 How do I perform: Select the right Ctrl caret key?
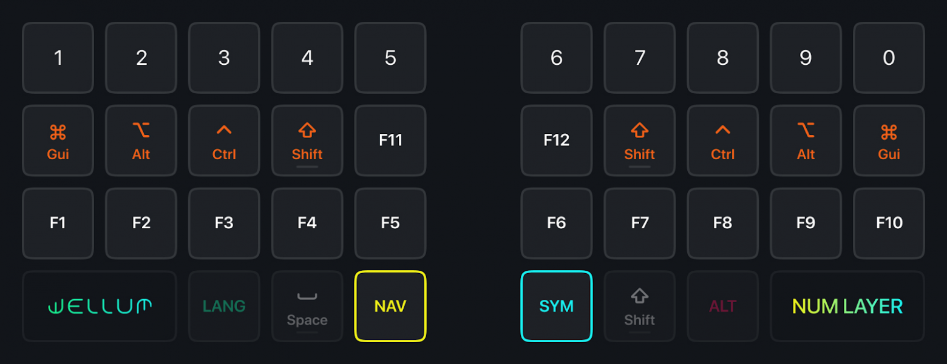722,141
